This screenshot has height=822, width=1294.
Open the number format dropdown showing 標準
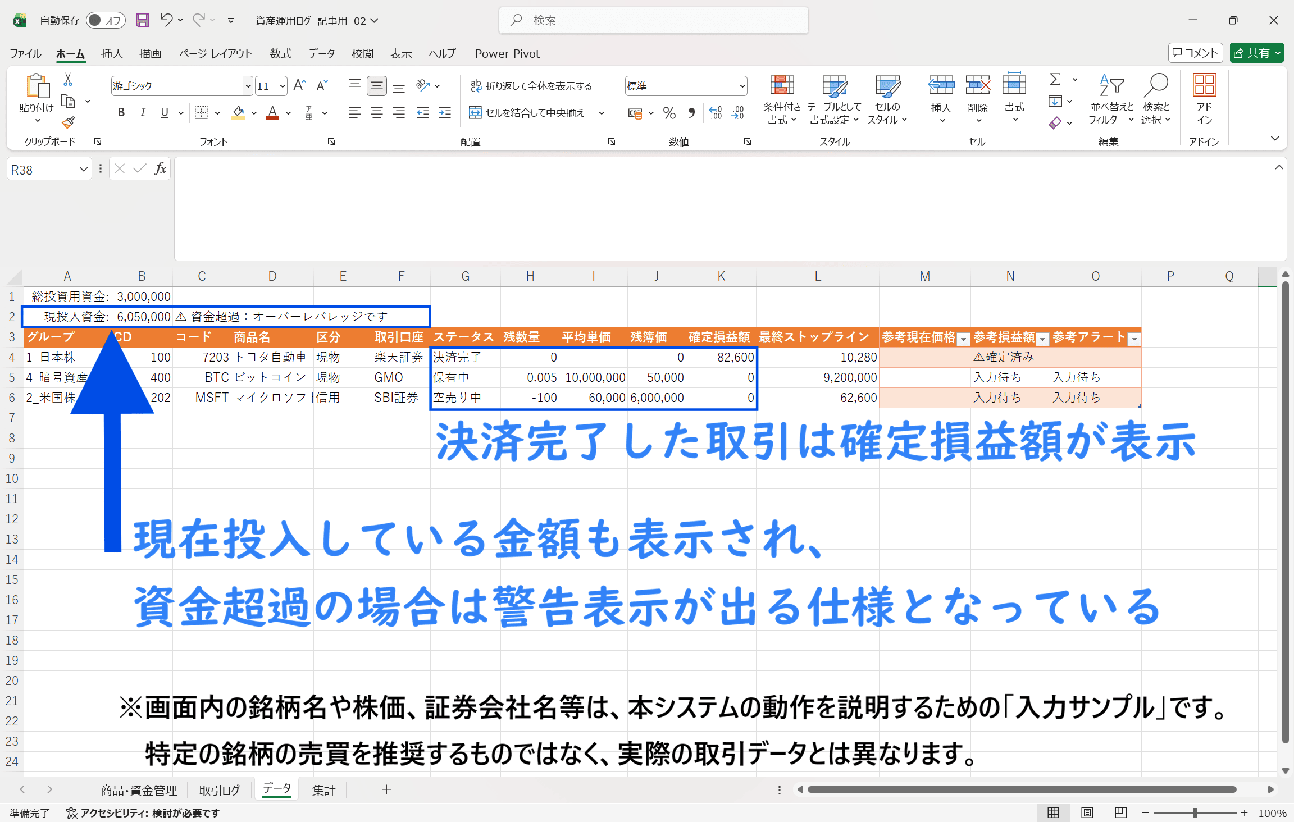pos(742,86)
